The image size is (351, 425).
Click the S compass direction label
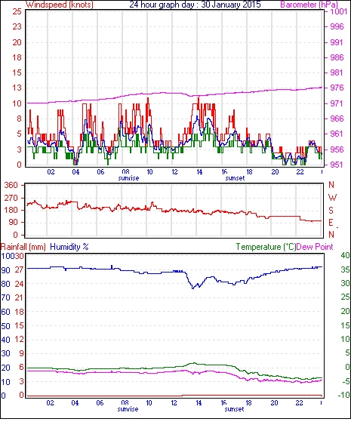pos(331,210)
